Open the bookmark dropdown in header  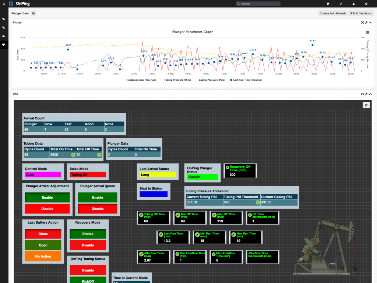(x=330, y=4)
